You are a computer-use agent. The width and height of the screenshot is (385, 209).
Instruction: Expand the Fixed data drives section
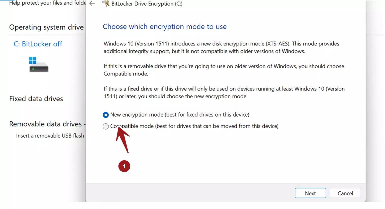coord(36,98)
